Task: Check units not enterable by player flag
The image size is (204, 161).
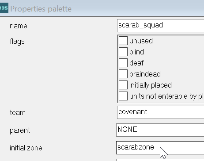Action: click(x=123, y=96)
